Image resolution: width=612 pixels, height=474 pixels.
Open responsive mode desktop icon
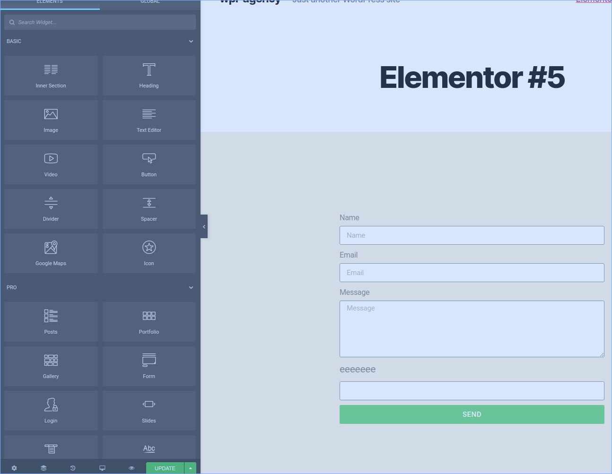pos(102,468)
